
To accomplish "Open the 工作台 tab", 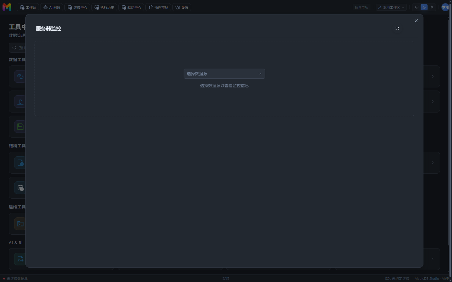I will coord(28,7).
